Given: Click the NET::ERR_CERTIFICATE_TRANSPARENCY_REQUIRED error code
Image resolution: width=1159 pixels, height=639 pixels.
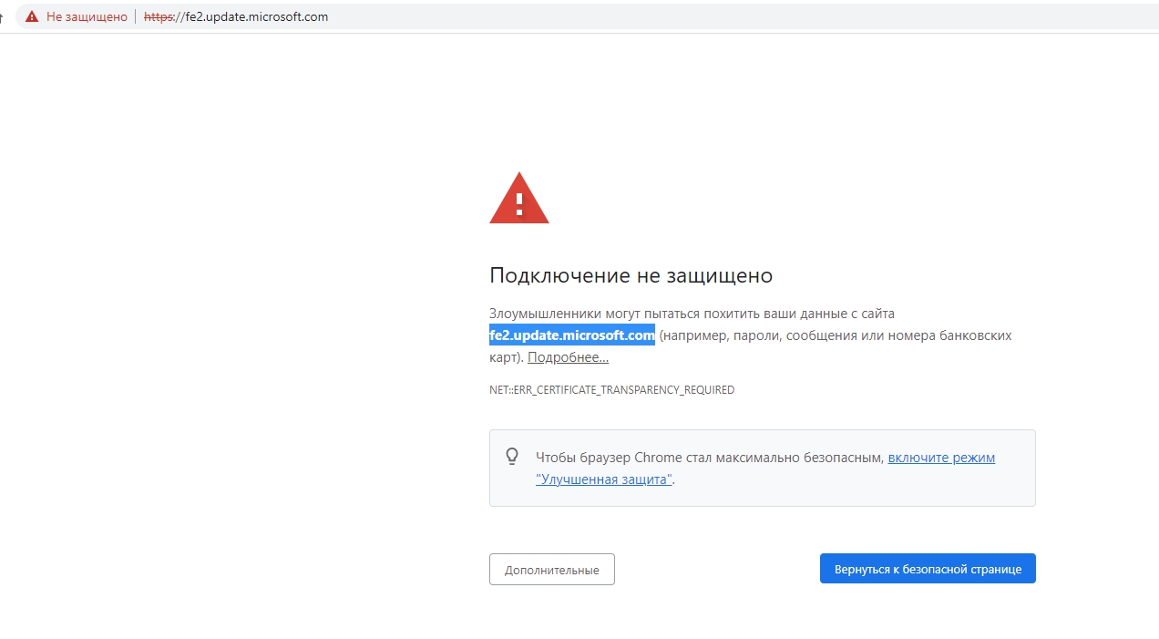Looking at the screenshot, I should pyautogui.click(x=611, y=390).
